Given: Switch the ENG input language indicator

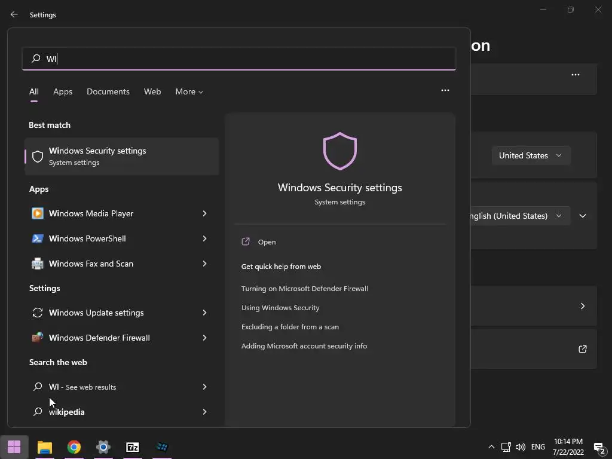Looking at the screenshot, I should point(538,447).
